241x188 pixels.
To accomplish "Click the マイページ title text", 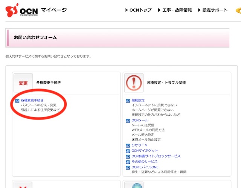I will pyautogui.click(x=54, y=10).
